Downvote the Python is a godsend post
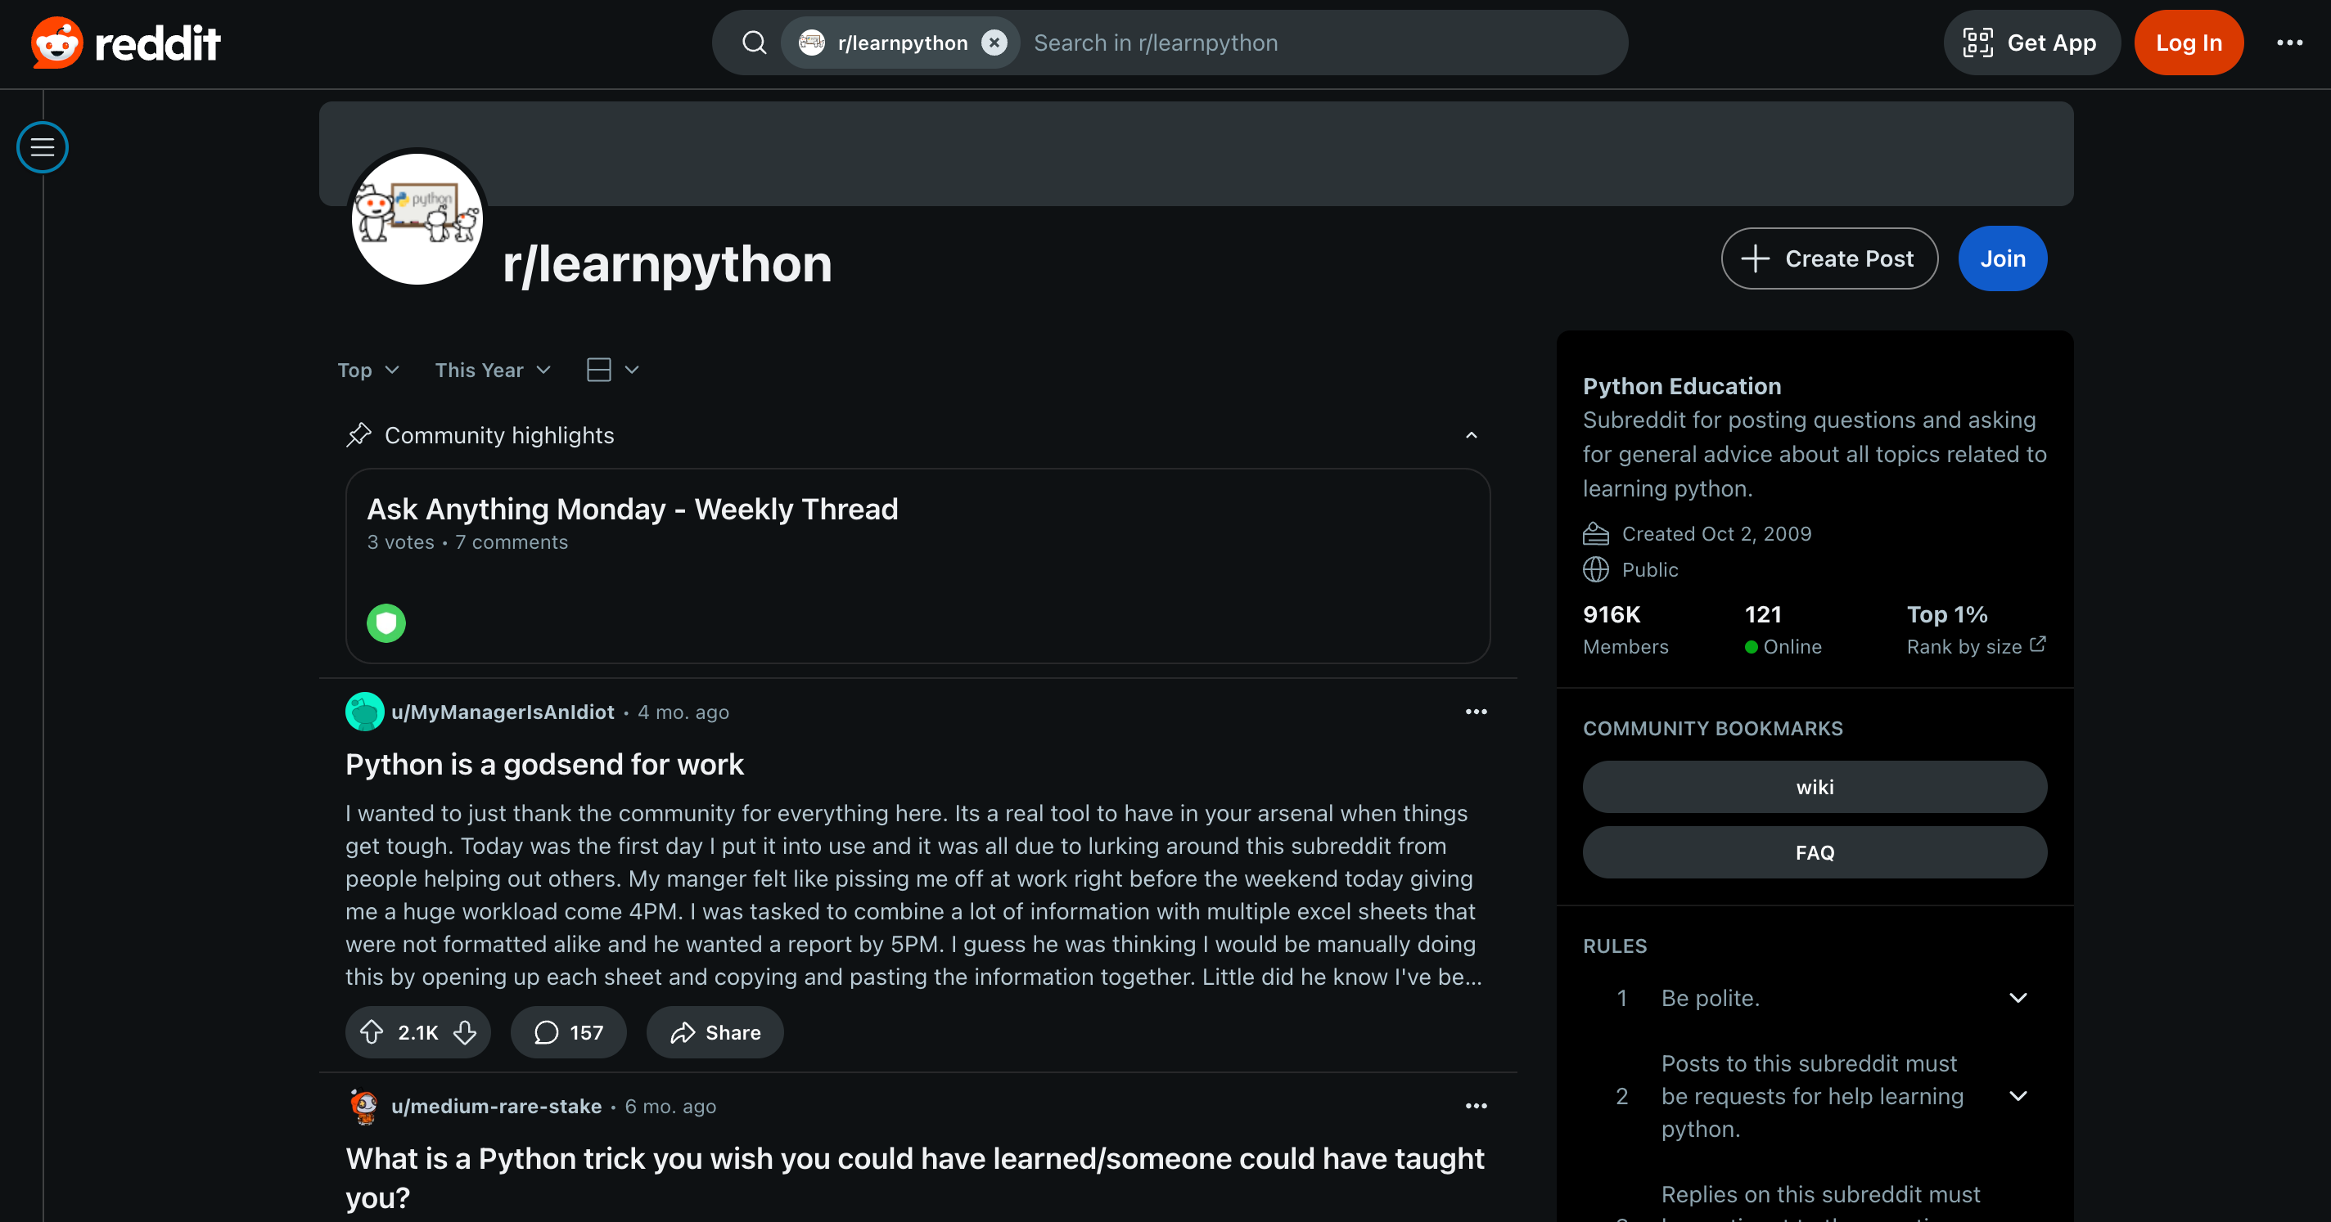 point(465,1032)
